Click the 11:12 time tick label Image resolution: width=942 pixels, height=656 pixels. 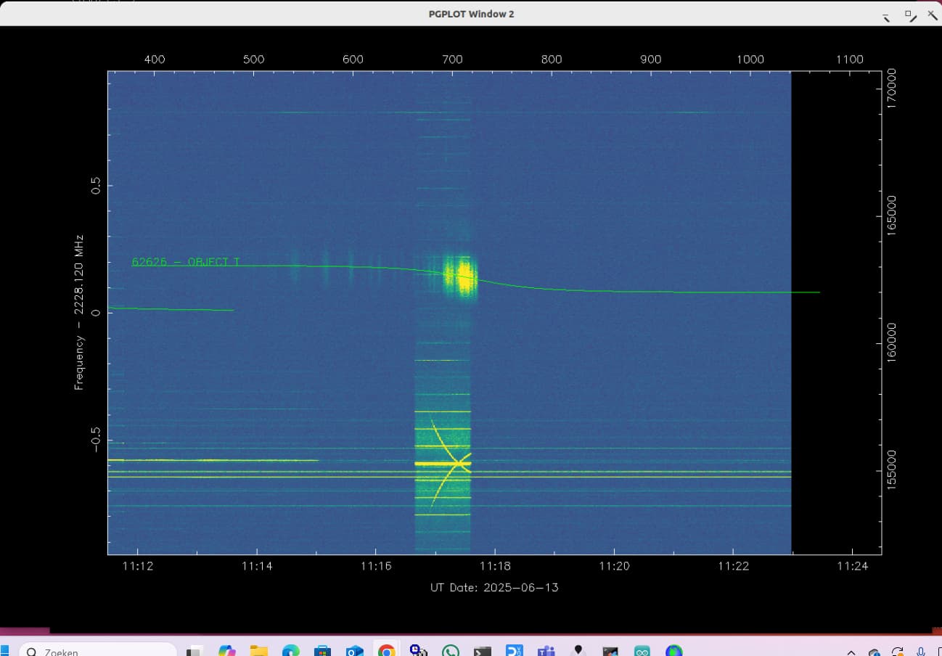[137, 566]
